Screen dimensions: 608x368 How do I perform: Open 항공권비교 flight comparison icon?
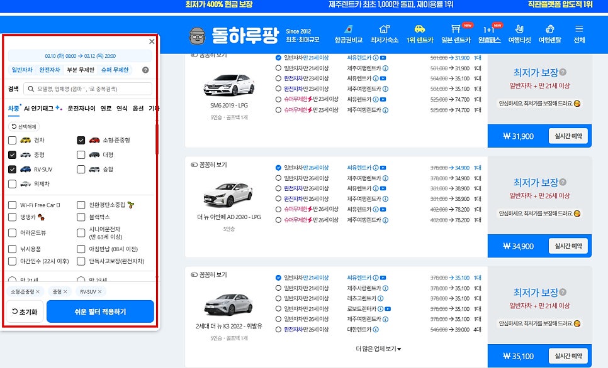tap(348, 30)
